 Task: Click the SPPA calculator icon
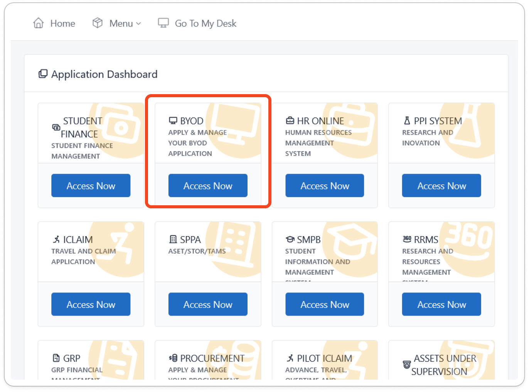coord(173,240)
